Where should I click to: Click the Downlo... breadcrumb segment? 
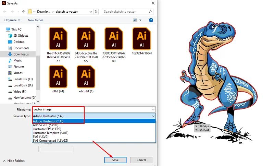[x=43, y=12]
